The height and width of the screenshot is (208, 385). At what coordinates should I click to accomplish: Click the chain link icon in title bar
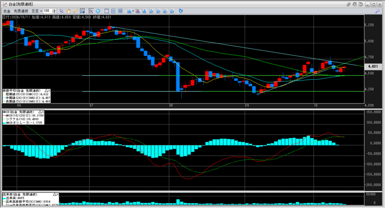(349, 4)
